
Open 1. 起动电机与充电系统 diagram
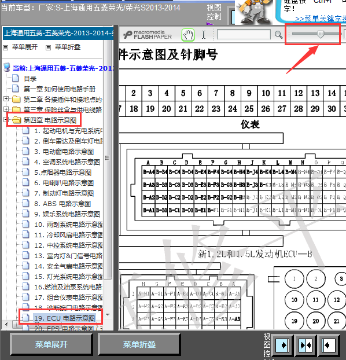pyautogui.click(x=68, y=131)
